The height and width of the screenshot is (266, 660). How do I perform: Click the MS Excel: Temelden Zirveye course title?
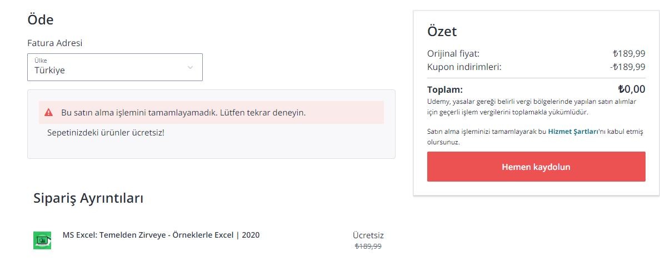tap(161, 235)
